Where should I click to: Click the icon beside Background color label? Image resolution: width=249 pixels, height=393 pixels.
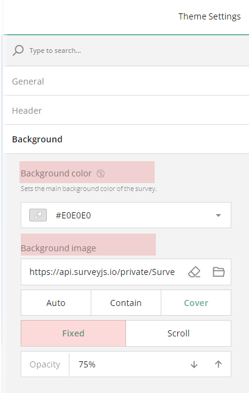[100, 173]
